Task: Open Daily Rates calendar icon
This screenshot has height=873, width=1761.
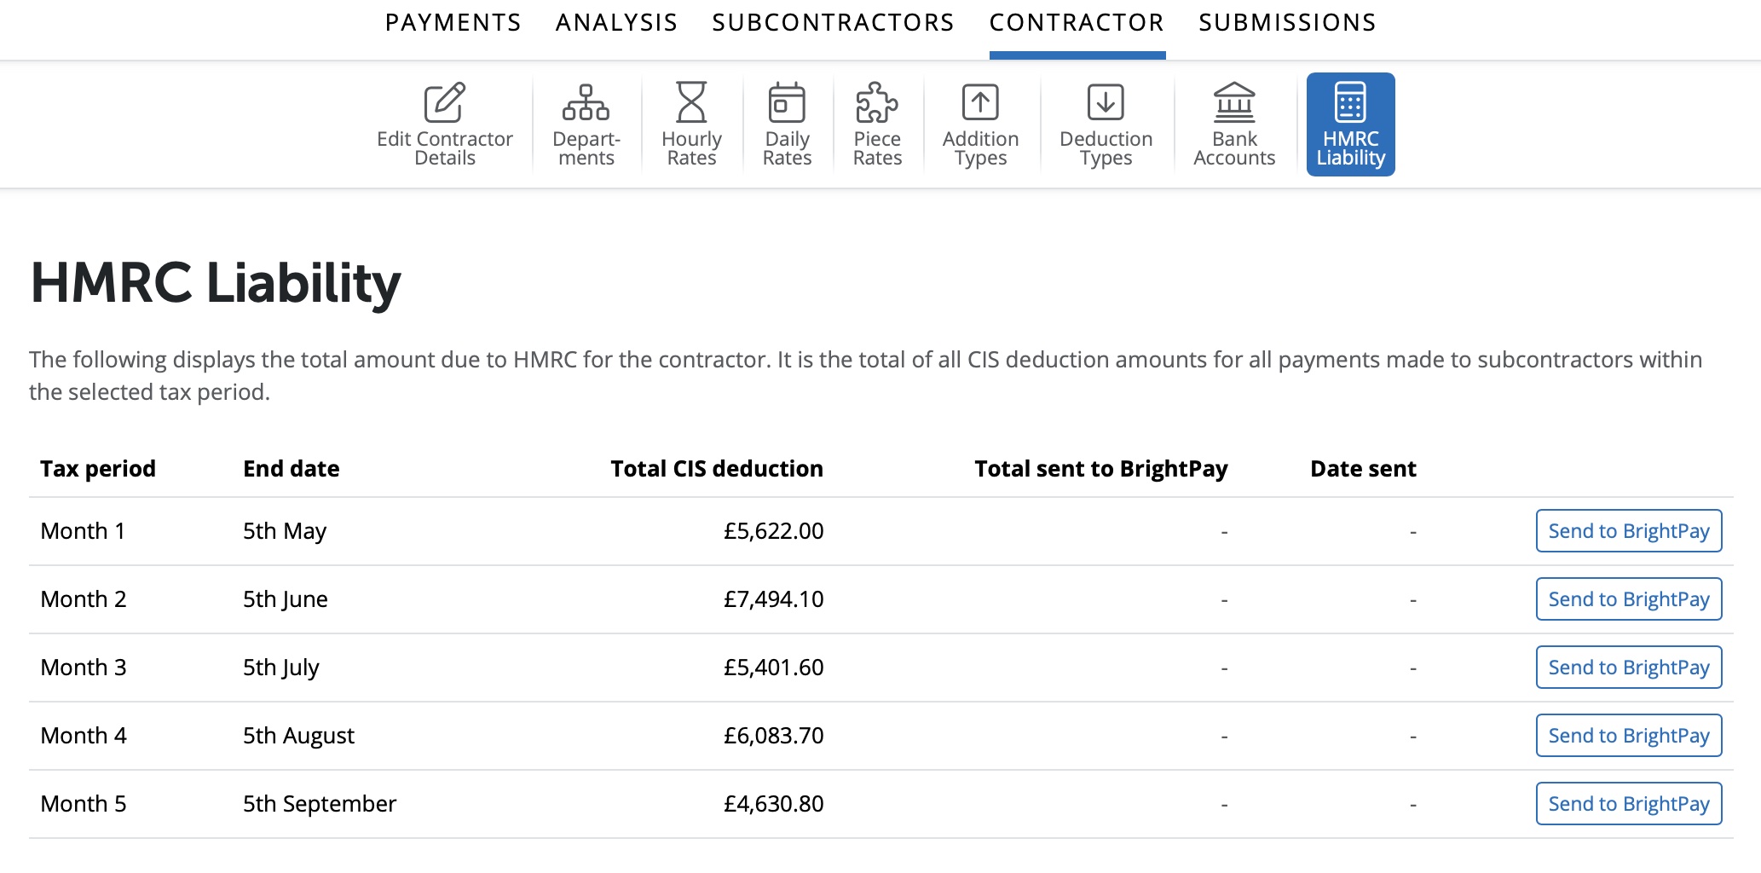Action: [x=787, y=103]
